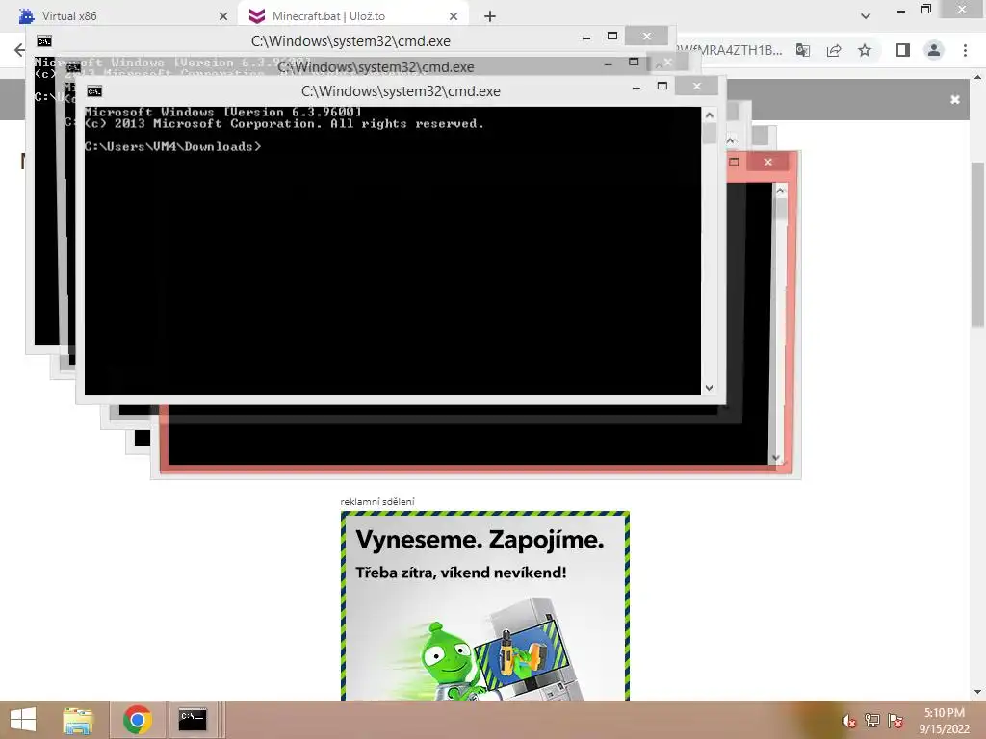Minimize the front cmd.exe window

[636, 88]
